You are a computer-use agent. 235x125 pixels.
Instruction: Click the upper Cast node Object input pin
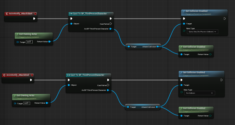point(71,24)
